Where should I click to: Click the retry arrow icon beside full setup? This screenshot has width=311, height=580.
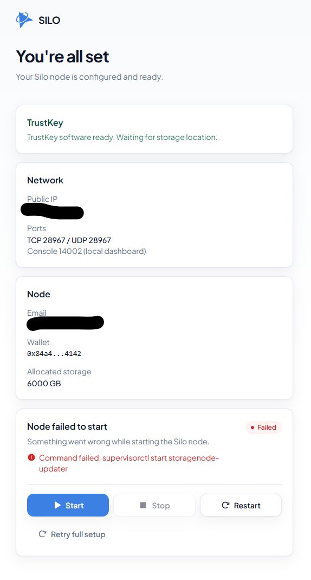pyautogui.click(x=42, y=534)
